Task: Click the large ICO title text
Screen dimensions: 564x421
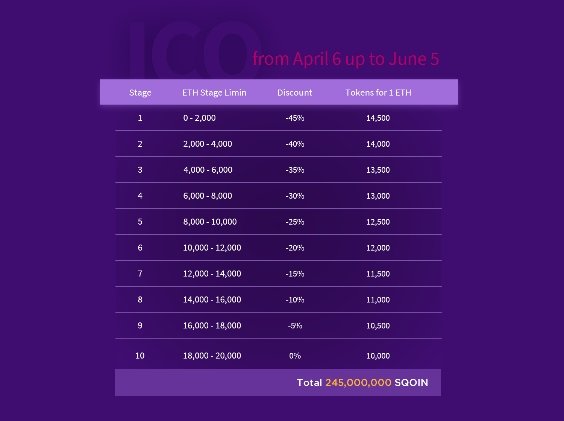Action: tap(194, 50)
